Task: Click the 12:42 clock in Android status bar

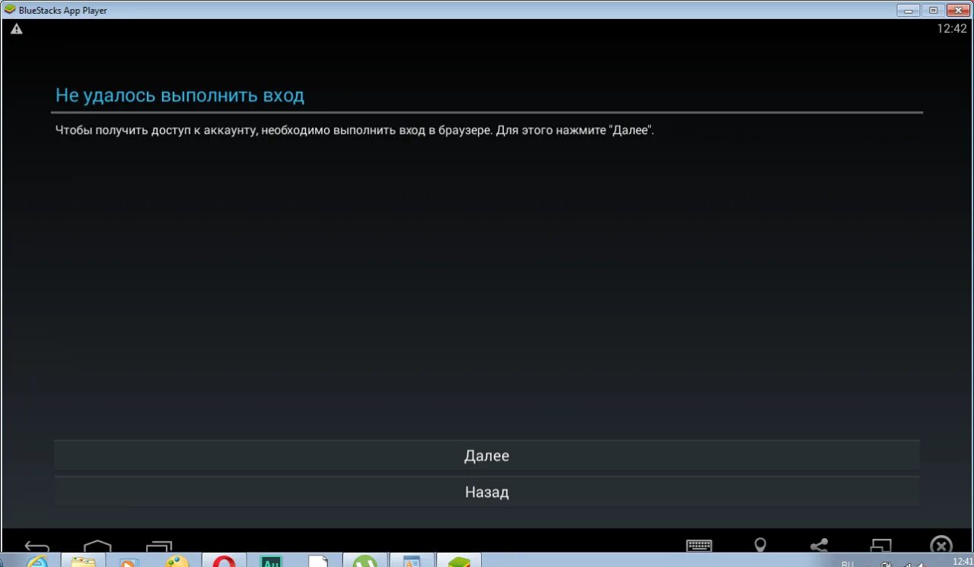Action: (951, 29)
